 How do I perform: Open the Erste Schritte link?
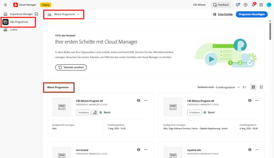[x=225, y=14]
